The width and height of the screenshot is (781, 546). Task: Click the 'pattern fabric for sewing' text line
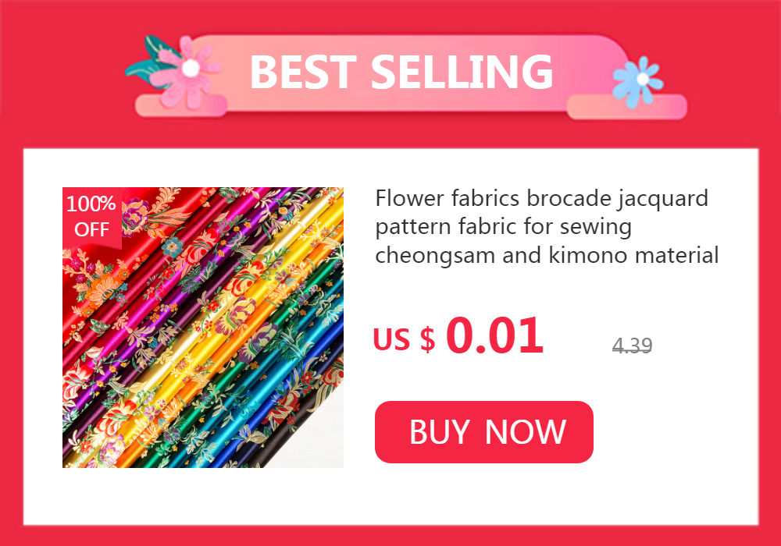click(503, 227)
